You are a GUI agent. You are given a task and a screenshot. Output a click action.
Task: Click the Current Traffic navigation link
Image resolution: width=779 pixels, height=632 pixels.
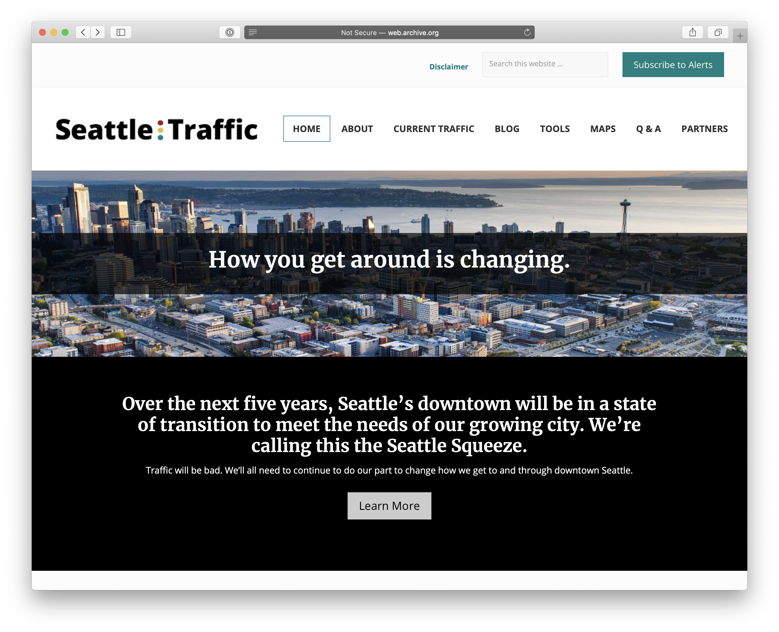click(x=434, y=128)
